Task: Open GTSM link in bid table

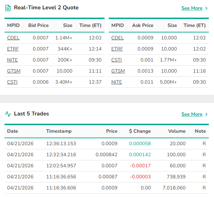Action: point(14,71)
